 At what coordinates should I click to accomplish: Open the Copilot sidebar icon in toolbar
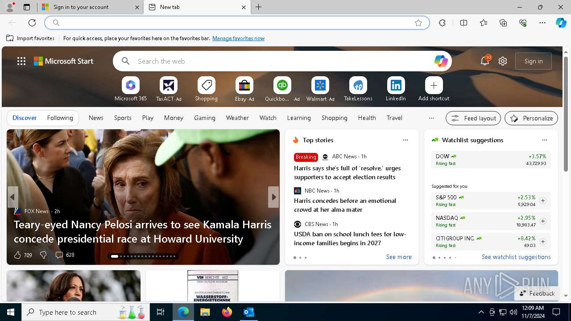561,23
